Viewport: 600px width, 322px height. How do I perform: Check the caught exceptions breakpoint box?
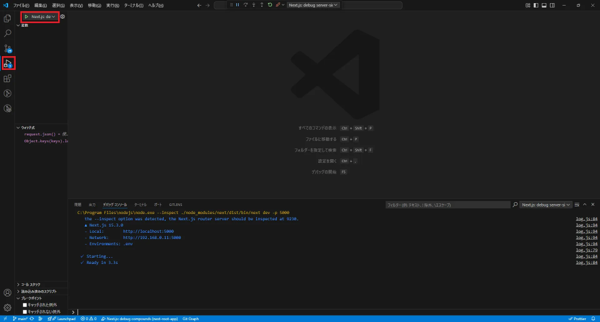[25, 305]
